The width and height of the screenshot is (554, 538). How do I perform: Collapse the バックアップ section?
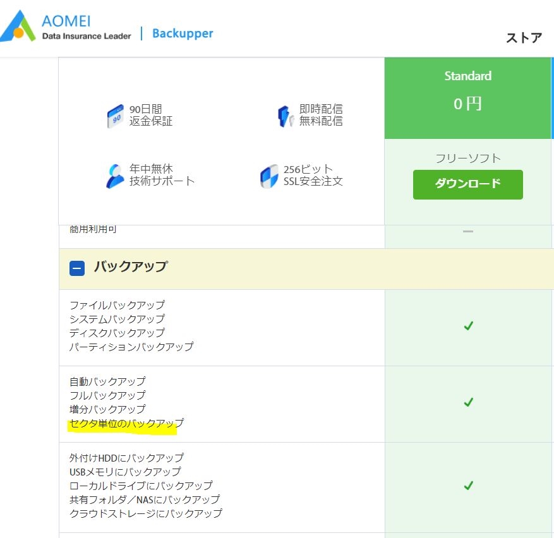pyautogui.click(x=77, y=268)
